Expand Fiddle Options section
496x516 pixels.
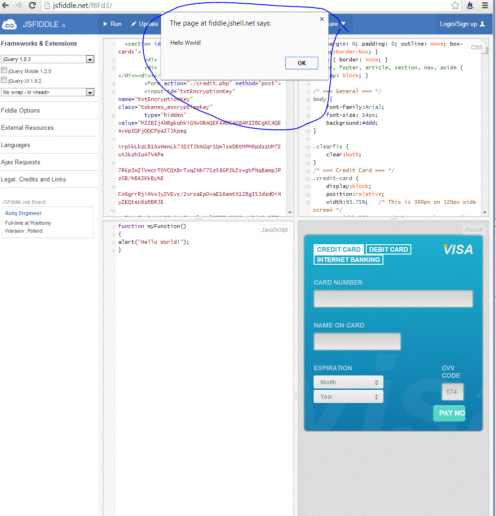[x=20, y=111]
